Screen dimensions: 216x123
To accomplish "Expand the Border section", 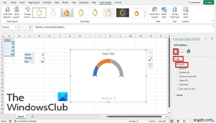I will [175, 95].
